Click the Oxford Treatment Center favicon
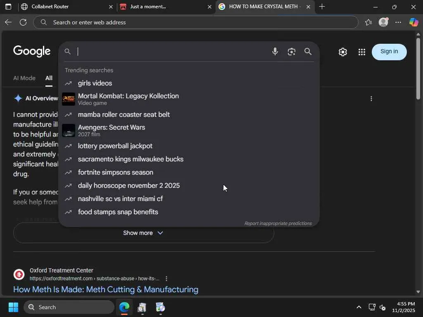This screenshot has width=423, height=317. click(19, 274)
